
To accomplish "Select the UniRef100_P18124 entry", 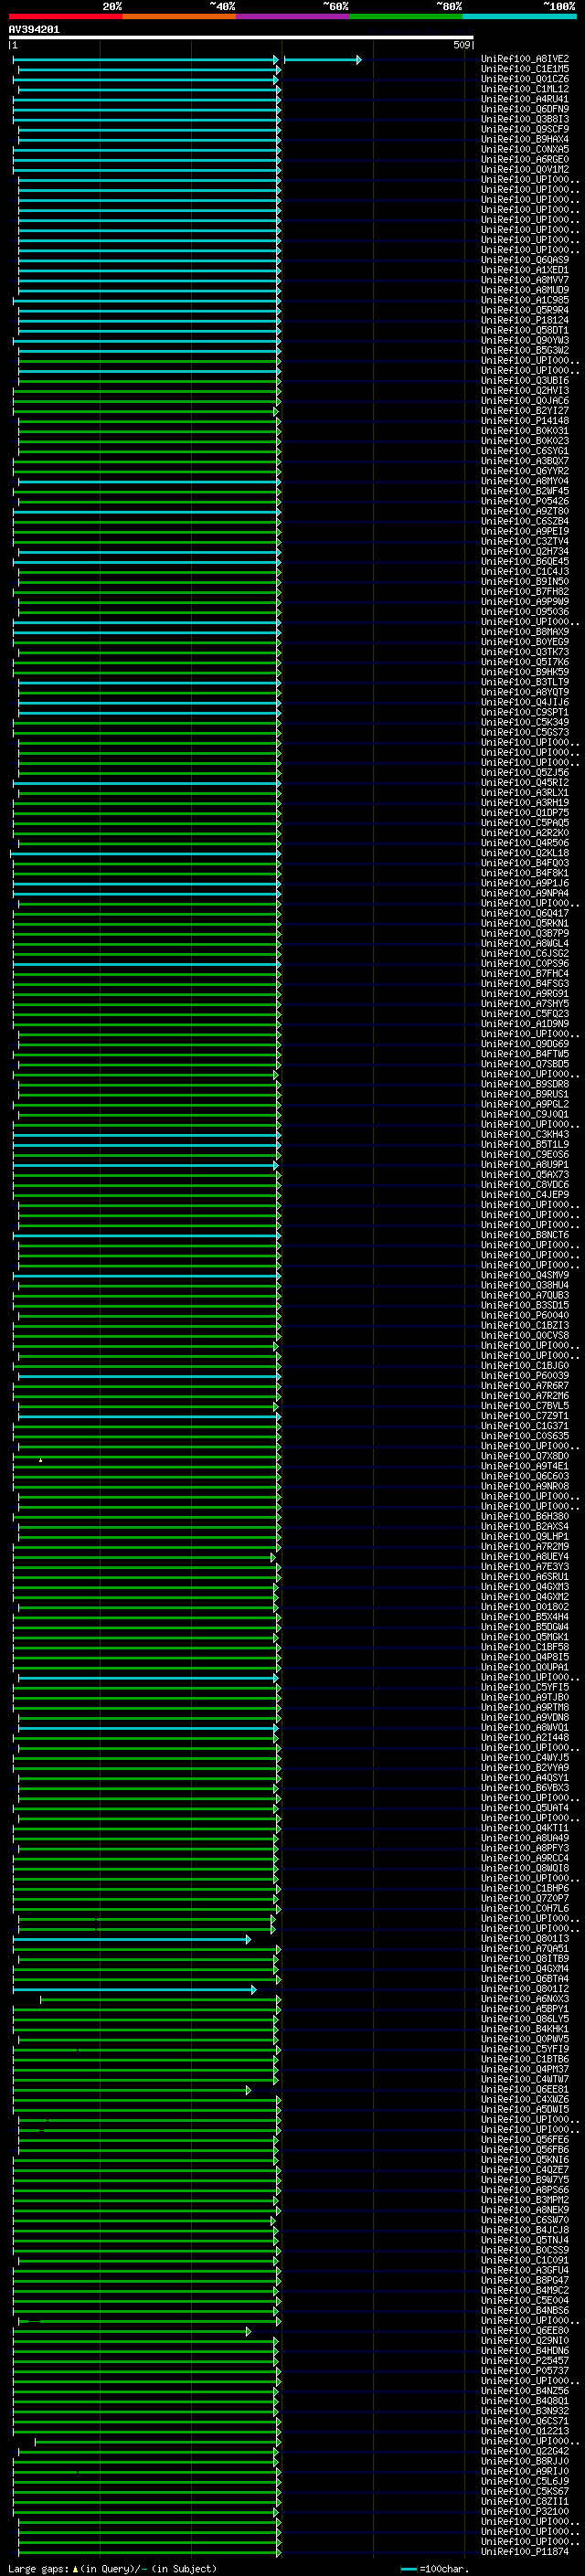I will coord(525,320).
